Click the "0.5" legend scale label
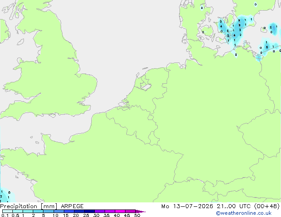Viewport: 281px width, 217px height. pyautogui.click(x=16, y=215)
